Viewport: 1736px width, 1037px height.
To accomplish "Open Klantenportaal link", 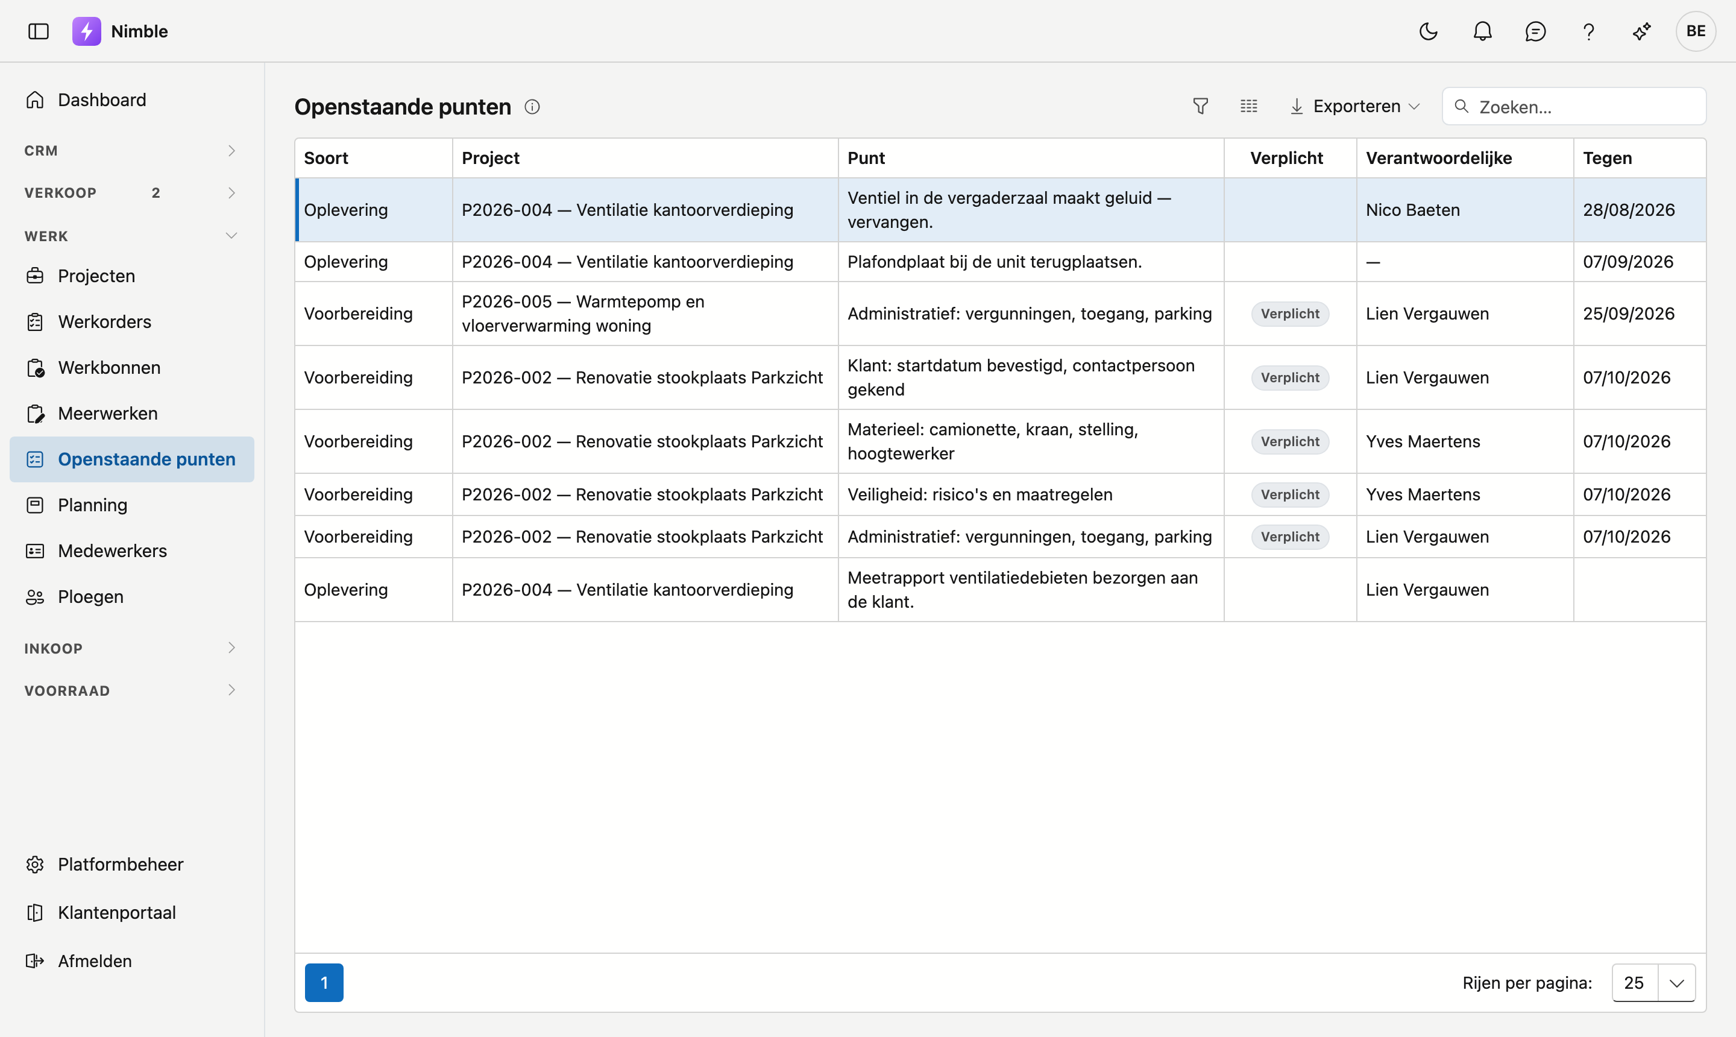I will pyautogui.click(x=132, y=913).
